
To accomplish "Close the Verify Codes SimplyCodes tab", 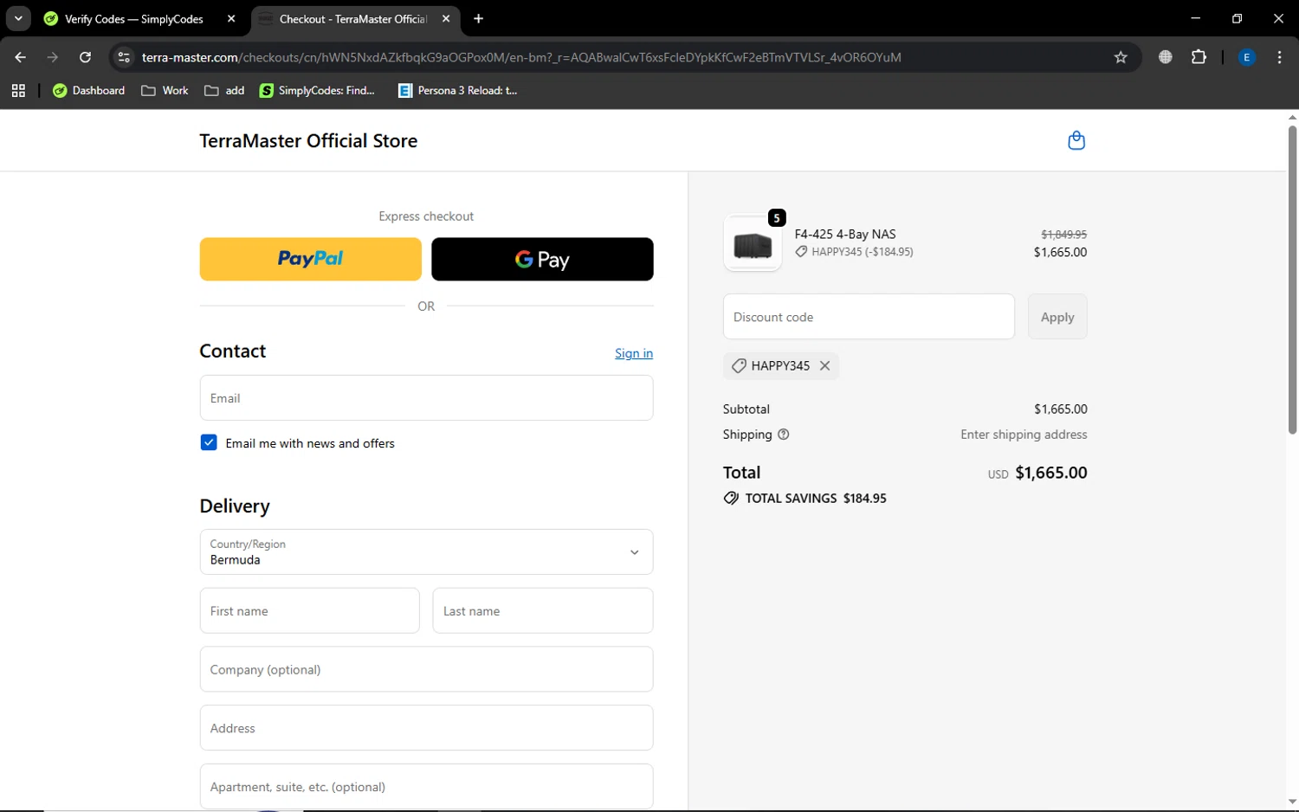I will pos(231,18).
